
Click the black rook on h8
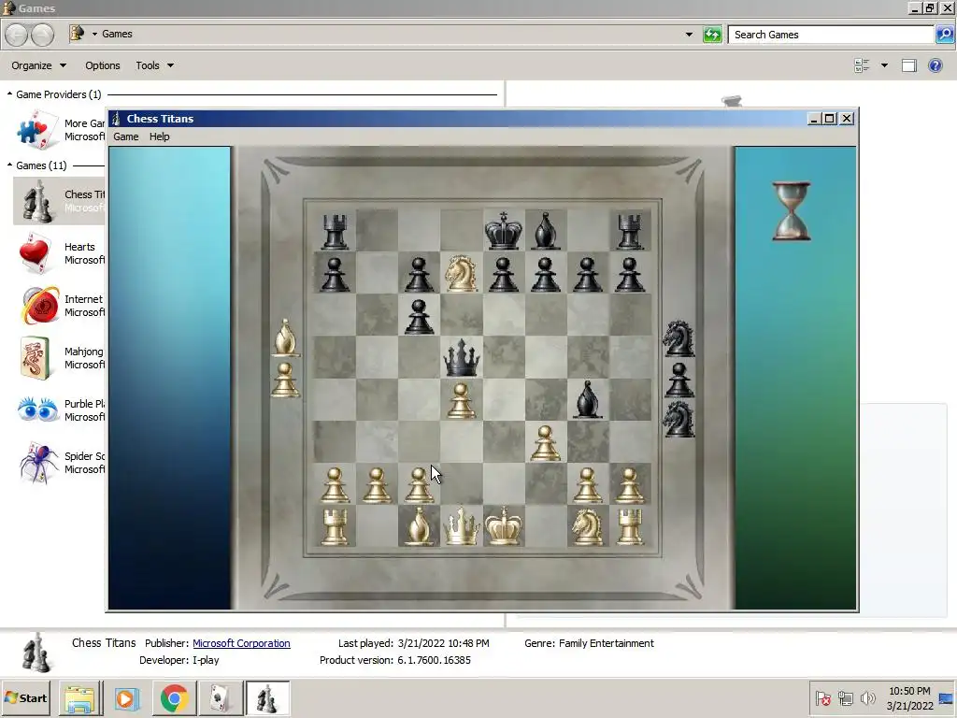(629, 232)
